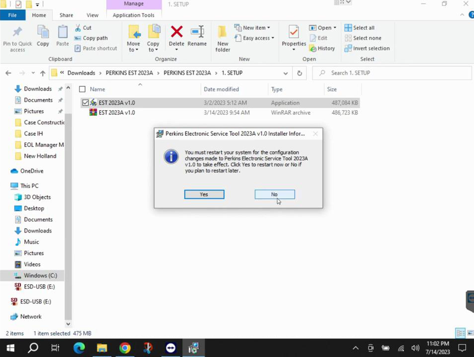This screenshot has width=474, height=357.
Task: Open the Application Tools tab
Action: tap(133, 15)
